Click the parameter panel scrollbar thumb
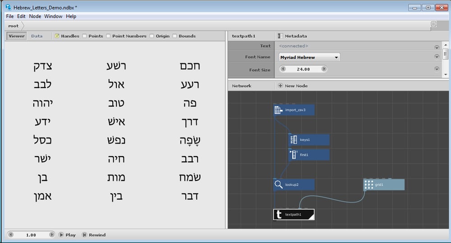The width and height of the screenshot is (451, 243). tap(446, 54)
